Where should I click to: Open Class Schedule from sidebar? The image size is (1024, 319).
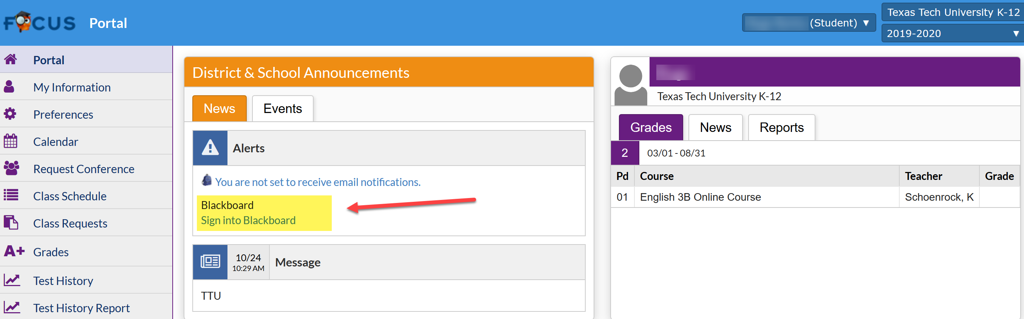click(86, 196)
